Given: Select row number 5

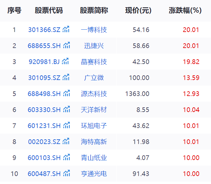Looking at the screenshot, I should click(x=14, y=94).
